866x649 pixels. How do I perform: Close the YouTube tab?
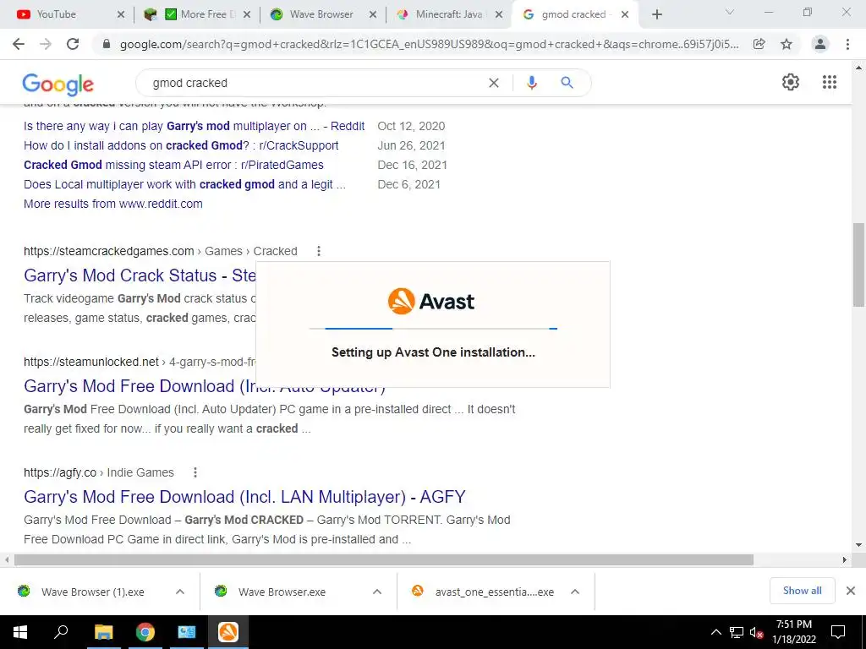121,14
